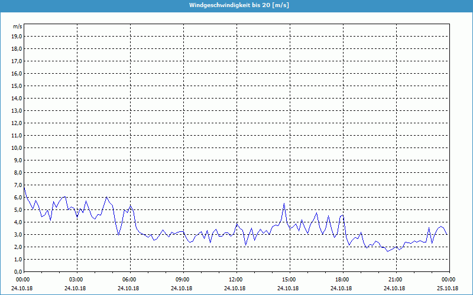The height and width of the screenshot is (295, 473).
Task: Click the 25.10.18 date label
Action: click(449, 289)
